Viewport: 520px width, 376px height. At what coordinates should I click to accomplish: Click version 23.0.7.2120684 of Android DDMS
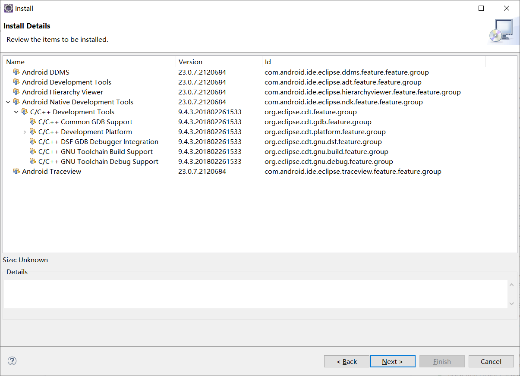click(202, 72)
